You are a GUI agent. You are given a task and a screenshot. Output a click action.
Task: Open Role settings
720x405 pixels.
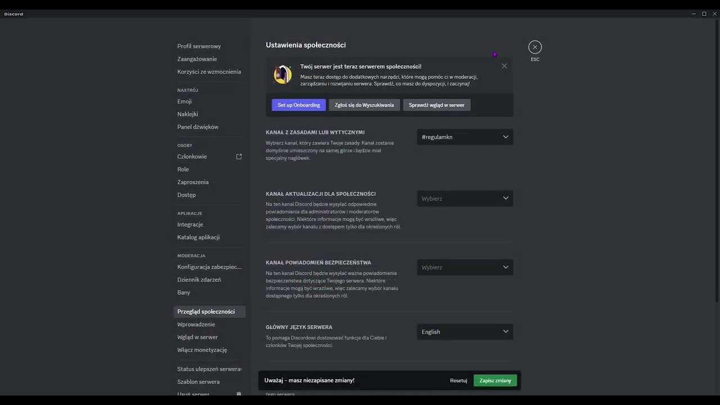pyautogui.click(x=209, y=169)
